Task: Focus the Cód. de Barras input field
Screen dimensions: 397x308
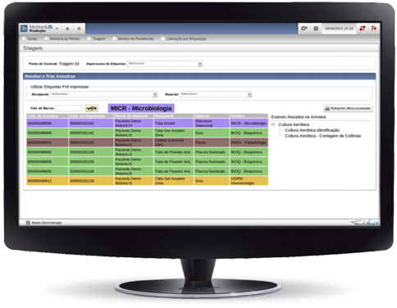Action: pos(69,108)
